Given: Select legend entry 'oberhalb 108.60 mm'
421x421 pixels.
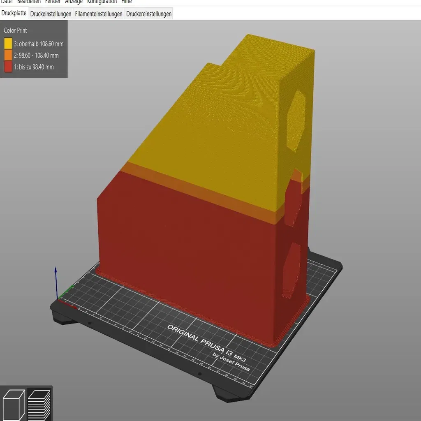Looking at the screenshot, I should pos(39,44).
